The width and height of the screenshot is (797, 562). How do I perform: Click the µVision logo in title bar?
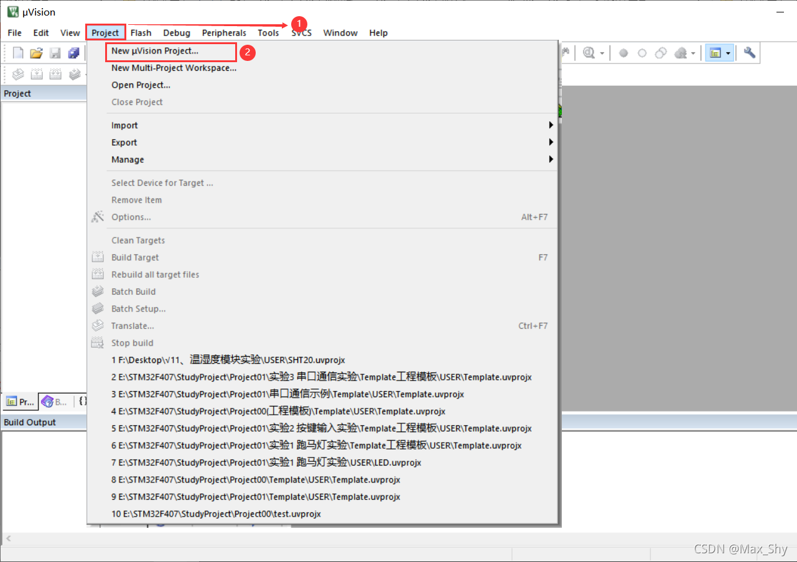(12, 12)
